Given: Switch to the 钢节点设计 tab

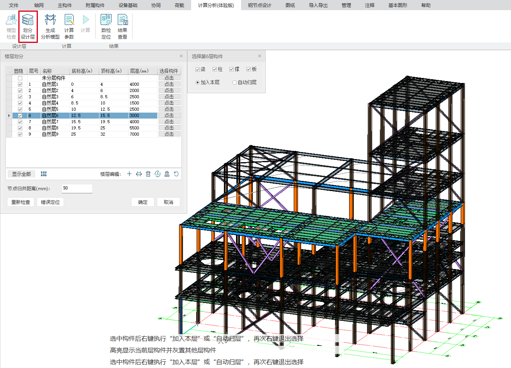Looking at the screenshot, I should pyautogui.click(x=259, y=5).
